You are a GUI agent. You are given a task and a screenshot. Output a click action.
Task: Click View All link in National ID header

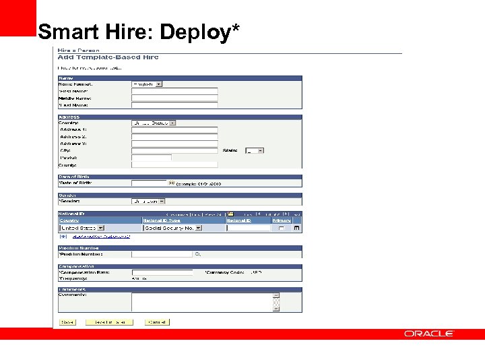(213, 214)
